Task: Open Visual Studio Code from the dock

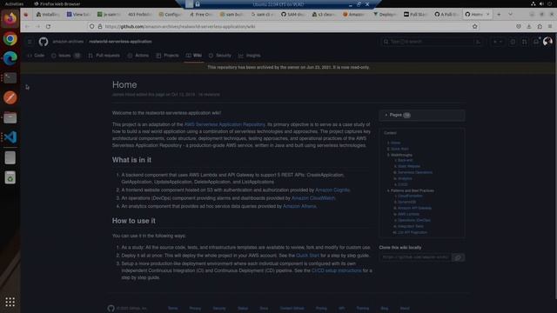Action: point(10,137)
